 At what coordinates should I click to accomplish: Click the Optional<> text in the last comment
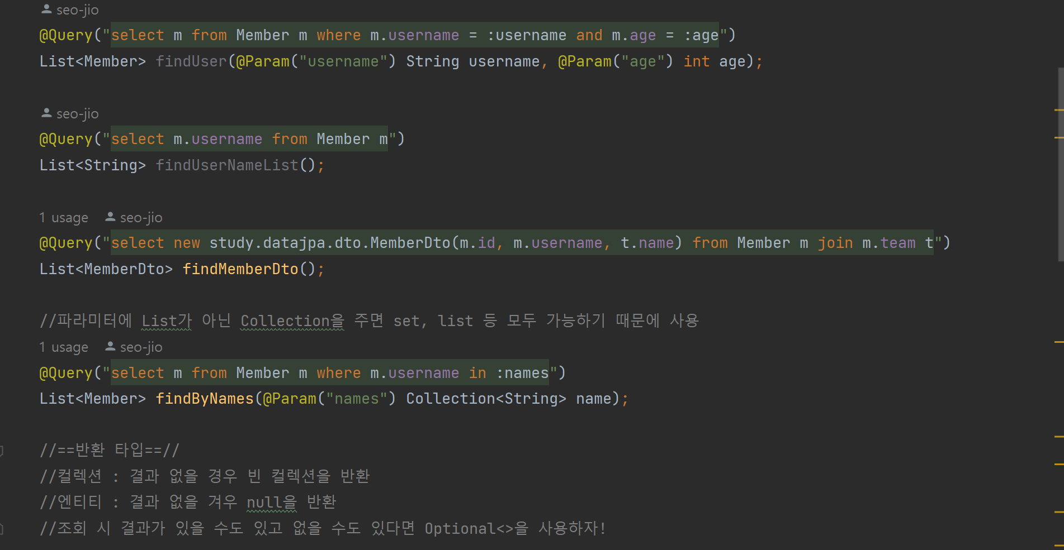click(469, 528)
